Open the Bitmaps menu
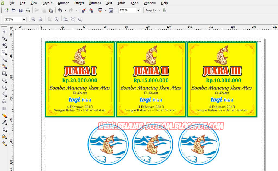The width and height of the screenshot is (278, 171). point(95,3)
